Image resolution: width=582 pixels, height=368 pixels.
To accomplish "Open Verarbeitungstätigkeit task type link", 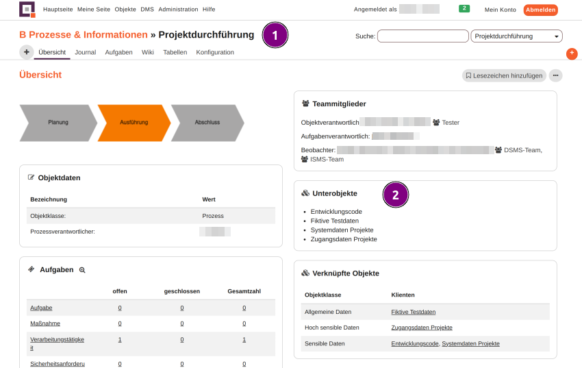I will (57, 340).
